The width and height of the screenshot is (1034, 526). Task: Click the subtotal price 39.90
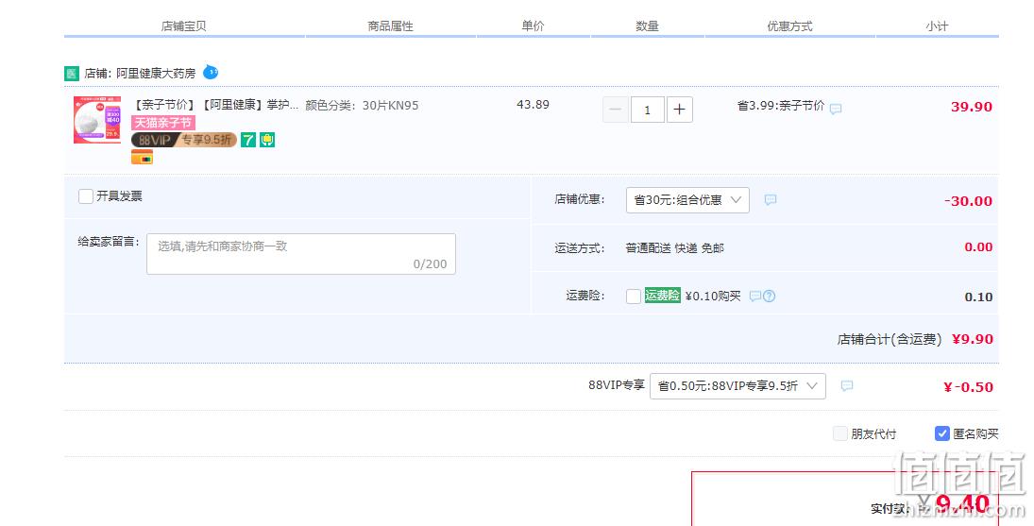pyautogui.click(x=972, y=107)
